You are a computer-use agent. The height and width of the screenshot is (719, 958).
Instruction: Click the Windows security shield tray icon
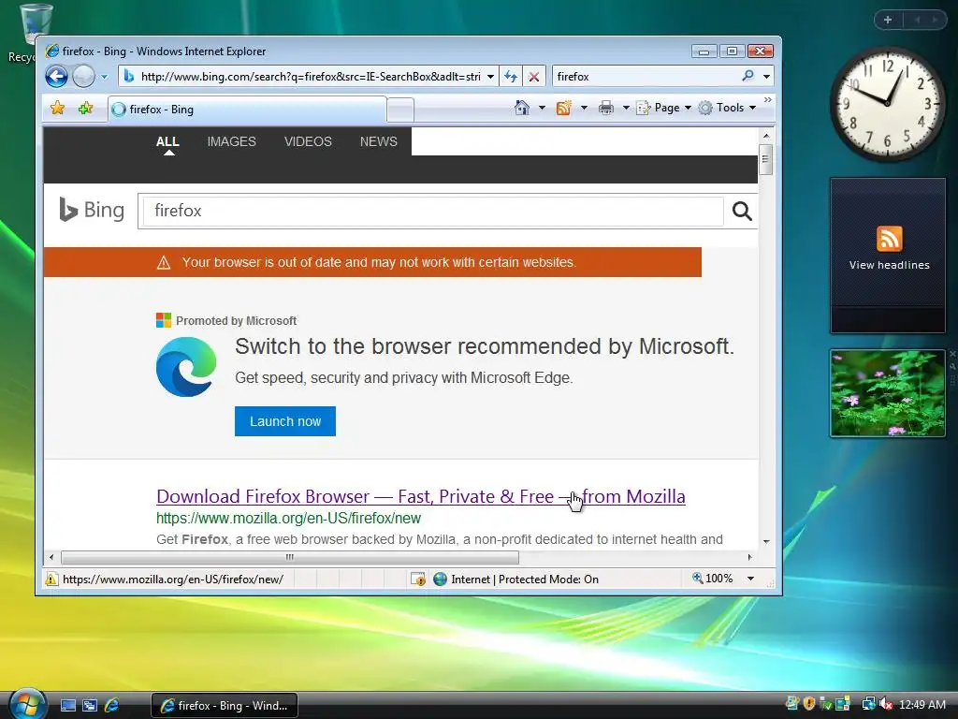(x=809, y=704)
